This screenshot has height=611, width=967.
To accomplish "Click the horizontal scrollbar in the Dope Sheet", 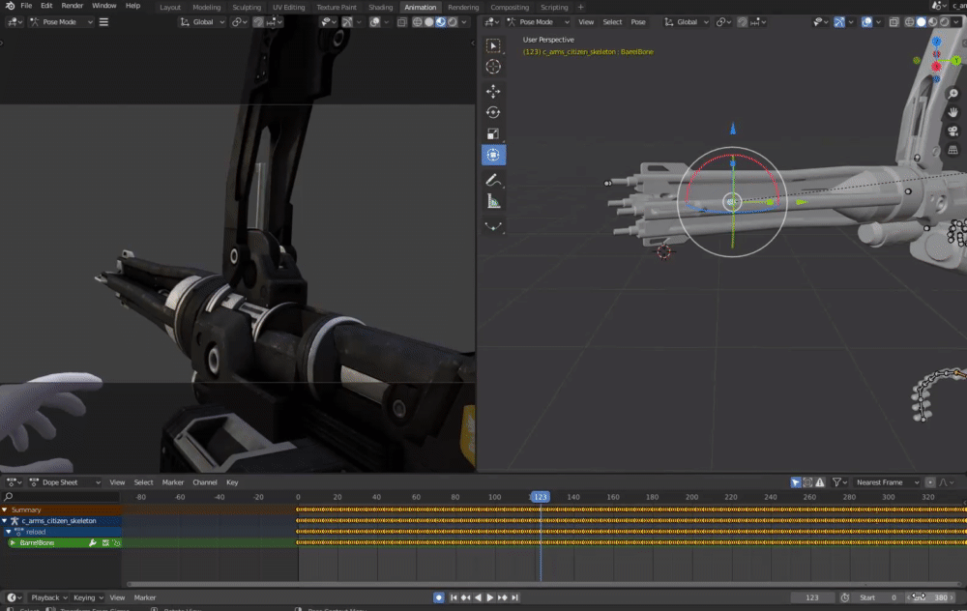I will [542, 584].
